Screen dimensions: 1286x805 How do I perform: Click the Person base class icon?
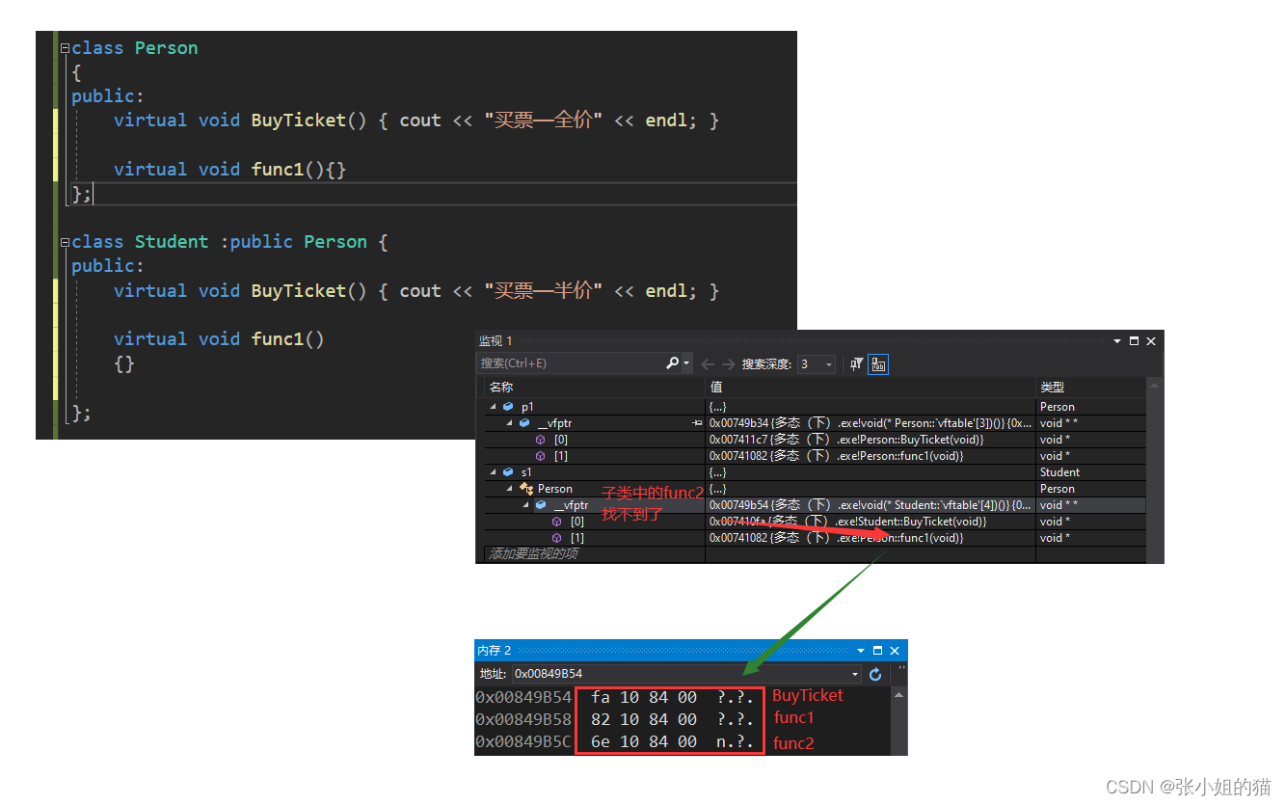[x=525, y=489]
